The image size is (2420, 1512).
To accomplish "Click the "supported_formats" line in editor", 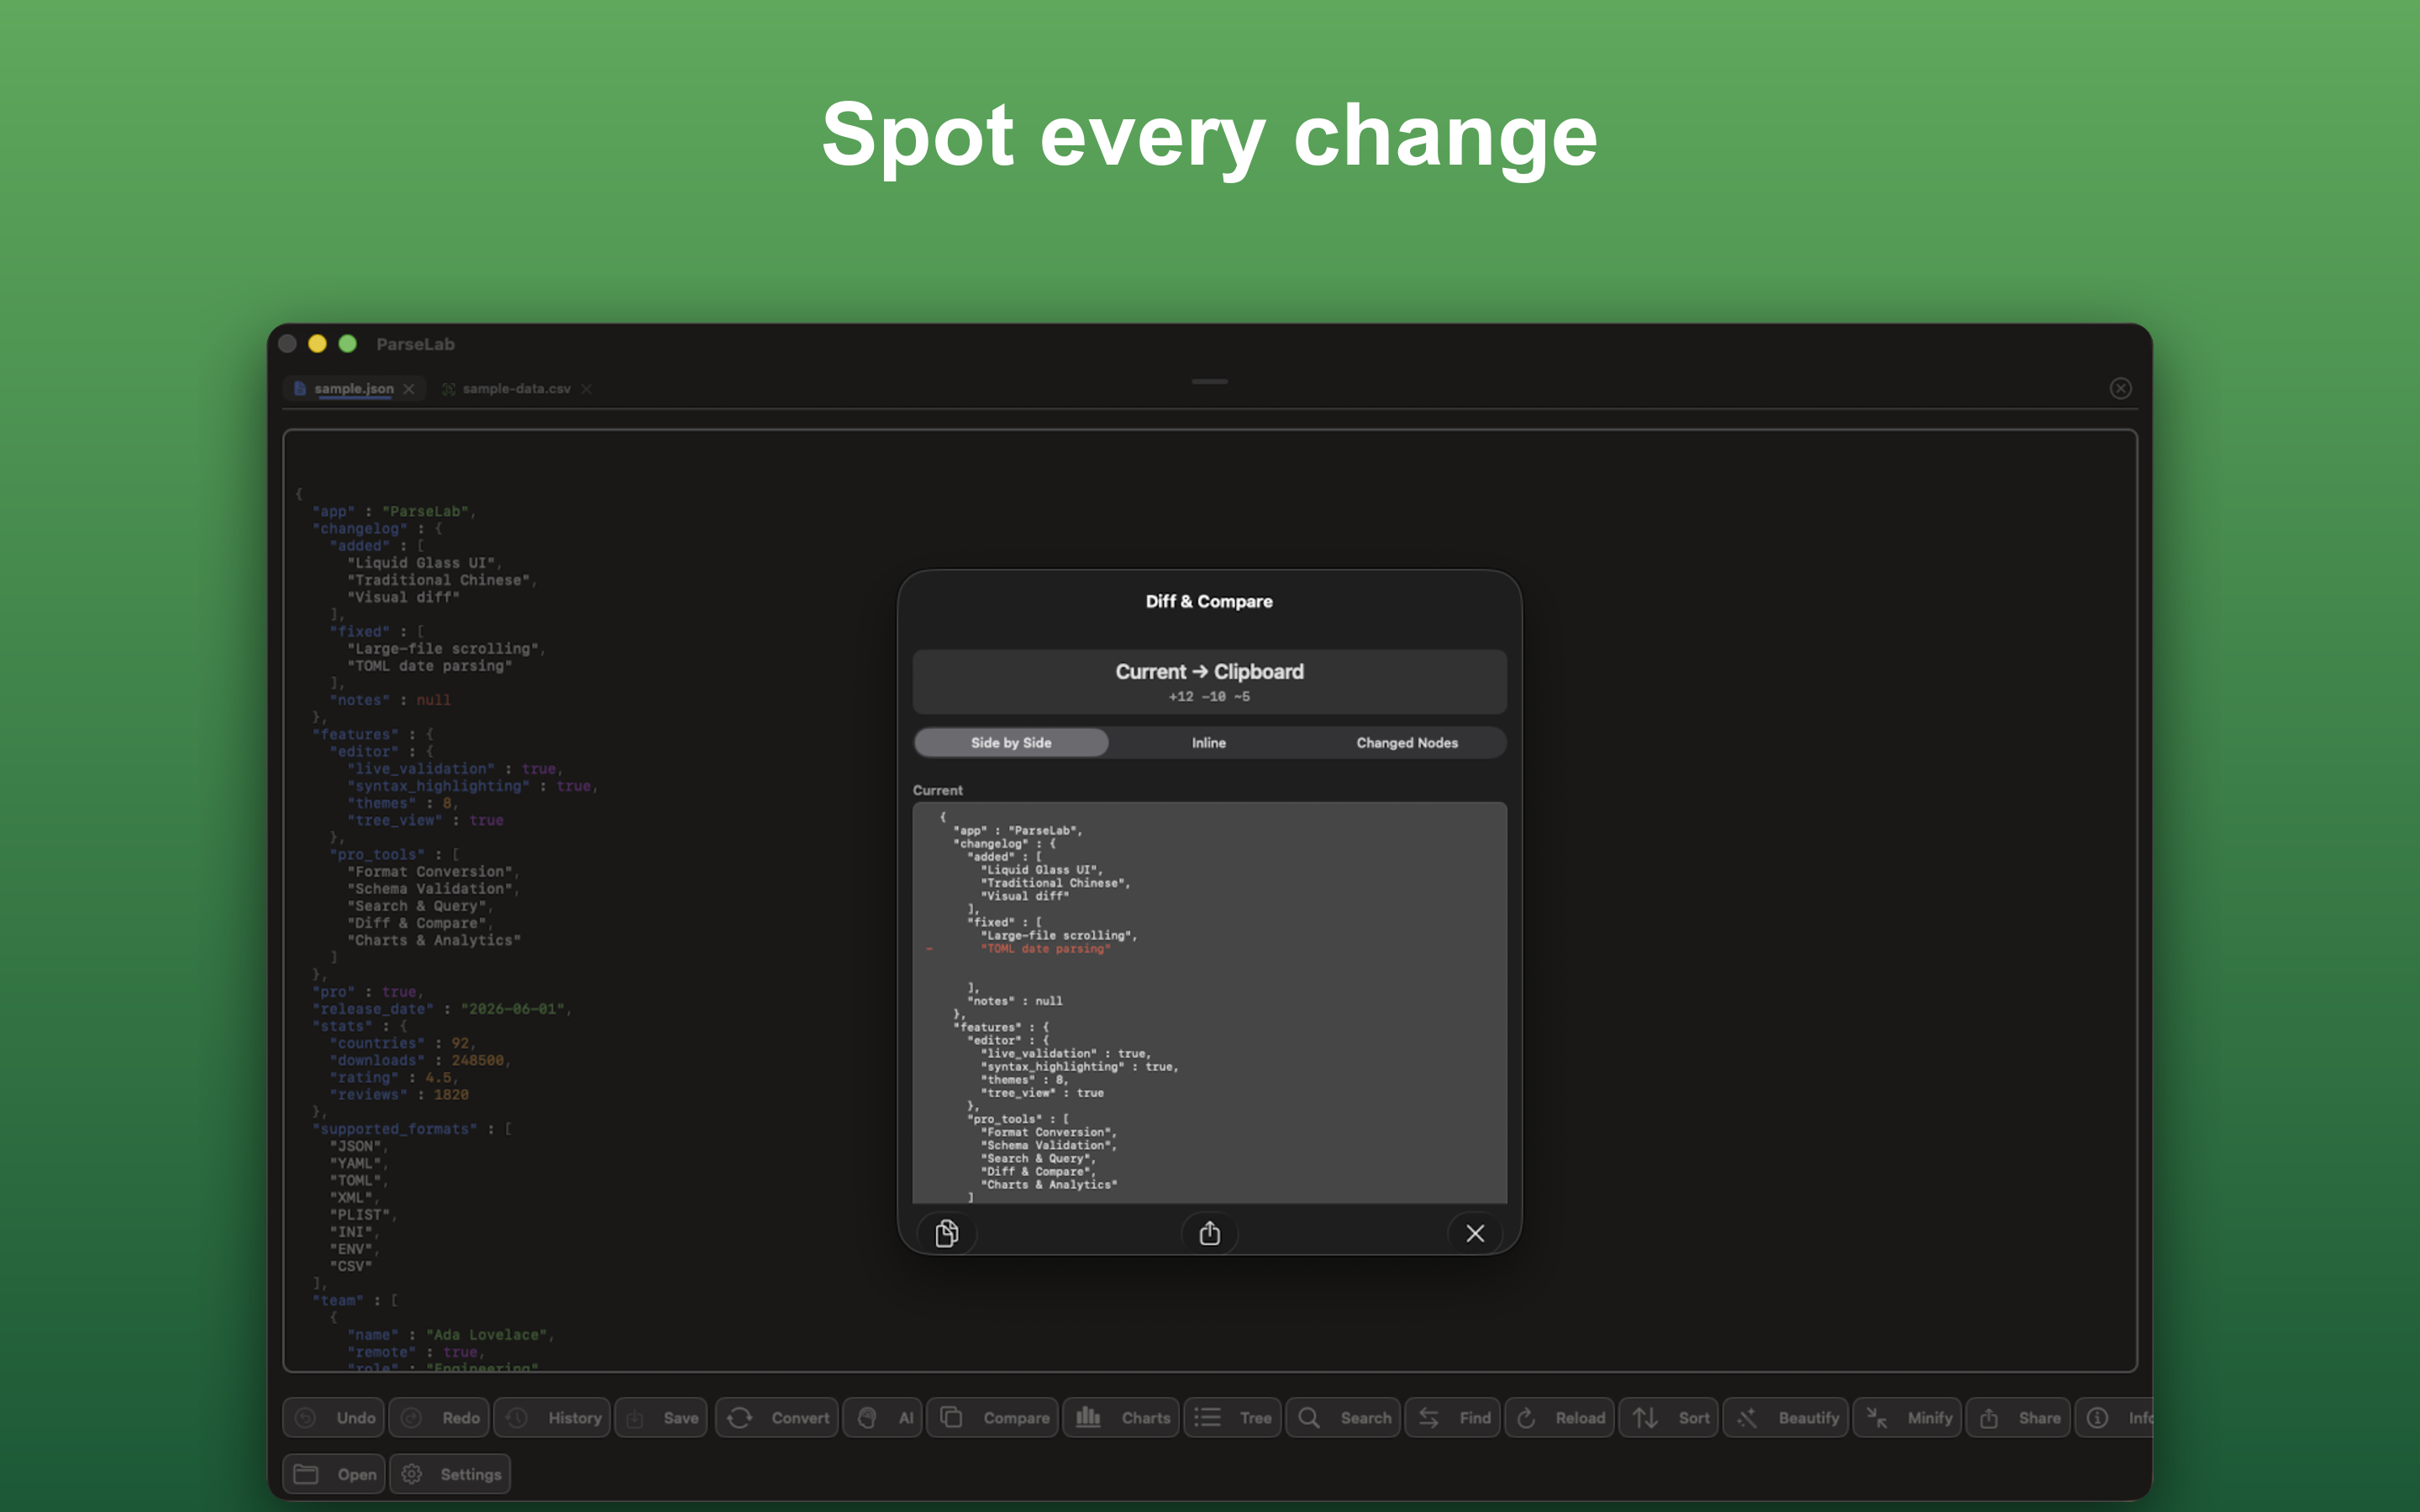I will click(412, 1129).
